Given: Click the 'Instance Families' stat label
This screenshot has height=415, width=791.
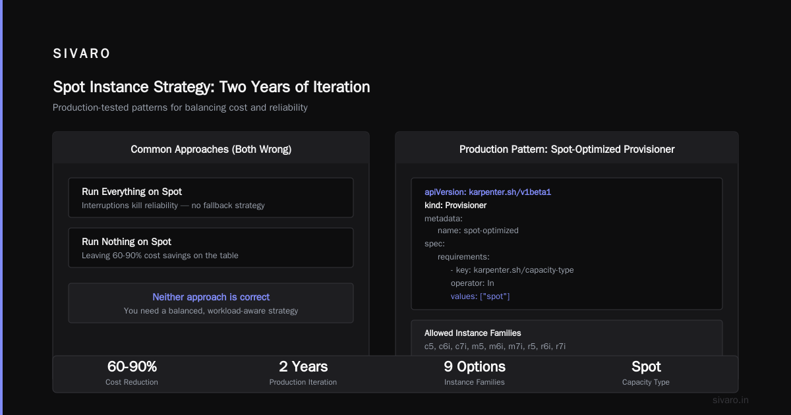Looking at the screenshot, I should coord(475,382).
